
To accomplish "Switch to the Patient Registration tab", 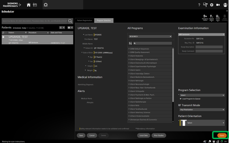I will 84,20.
